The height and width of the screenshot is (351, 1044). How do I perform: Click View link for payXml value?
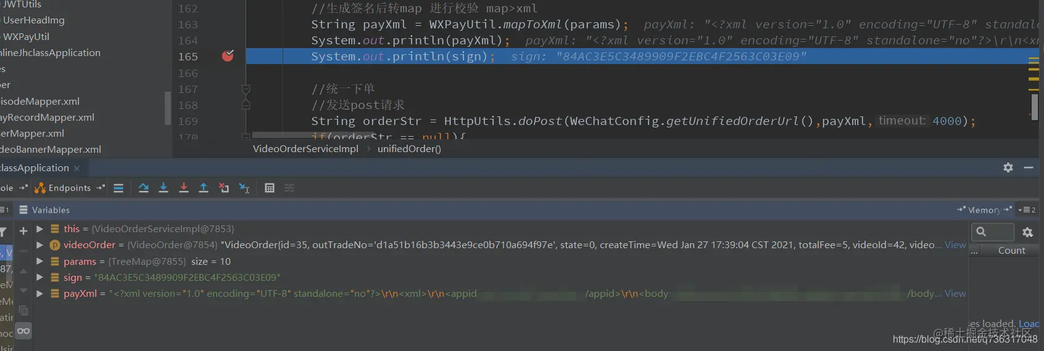[x=955, y=293]
